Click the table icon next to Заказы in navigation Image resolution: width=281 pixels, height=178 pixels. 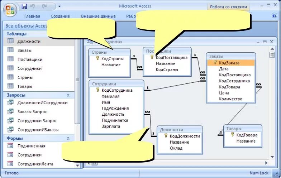tap(10, 50)
